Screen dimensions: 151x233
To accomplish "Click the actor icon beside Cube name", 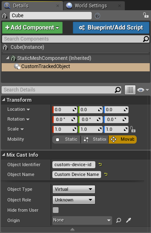I will tap(5, 16).
